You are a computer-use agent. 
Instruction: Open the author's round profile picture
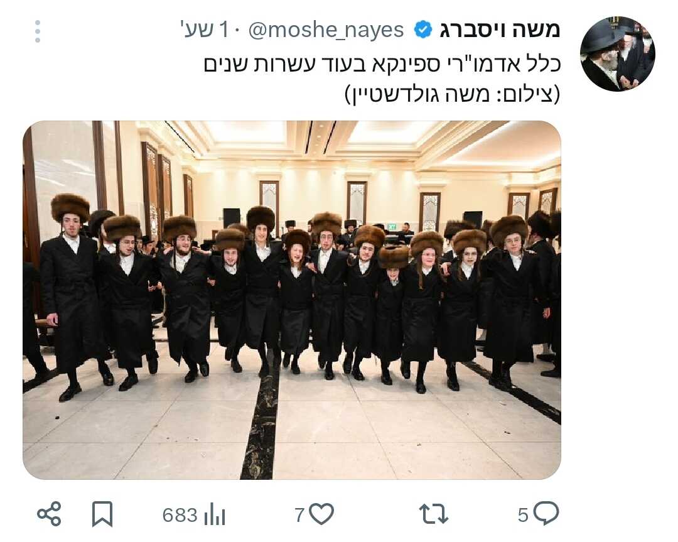click(618, 53)
